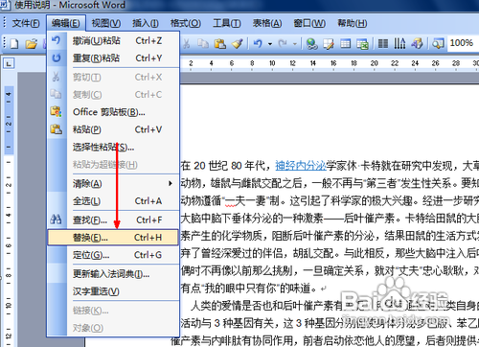
Task: Expand the Redo history dropdown arrow
Action: point(295,44)
